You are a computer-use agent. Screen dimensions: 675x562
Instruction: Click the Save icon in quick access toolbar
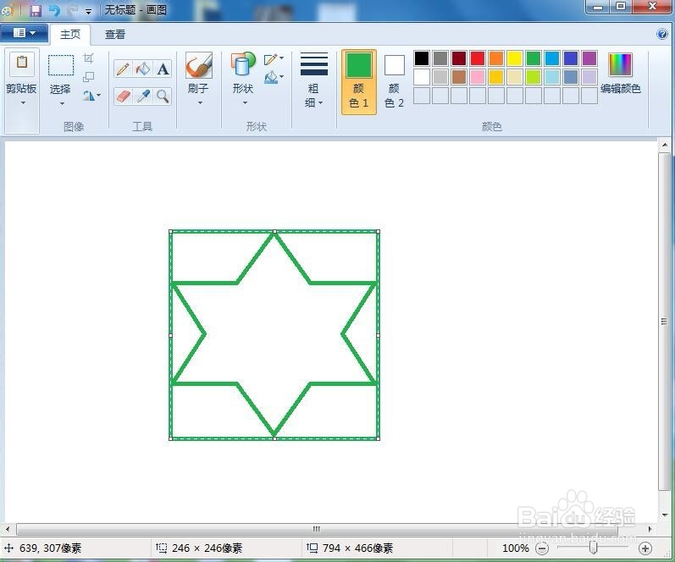[36, 10]
